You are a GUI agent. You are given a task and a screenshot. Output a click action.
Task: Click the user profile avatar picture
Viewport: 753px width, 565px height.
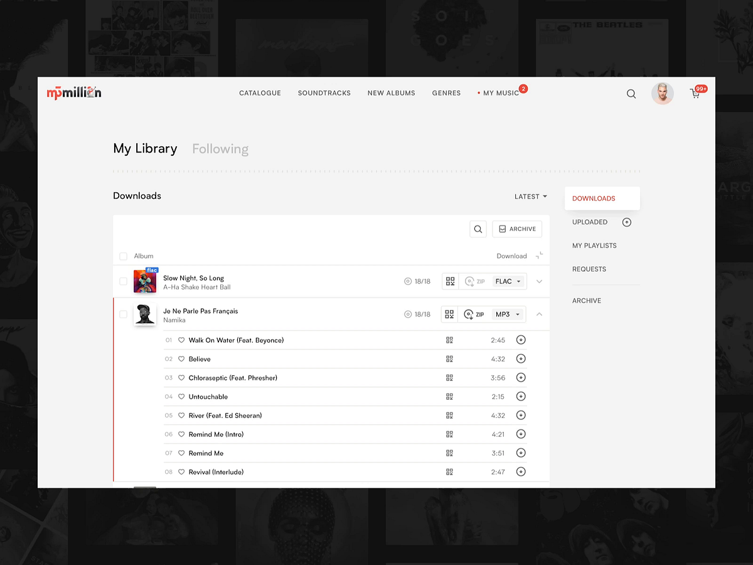point(663,93)
